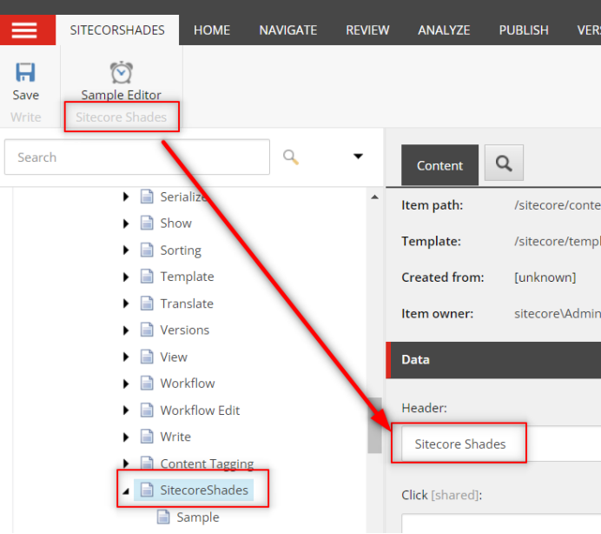The height and width of the screenshot is (534, 601).
Task: Open the search tab beside Content
Action: coord(504,163)
